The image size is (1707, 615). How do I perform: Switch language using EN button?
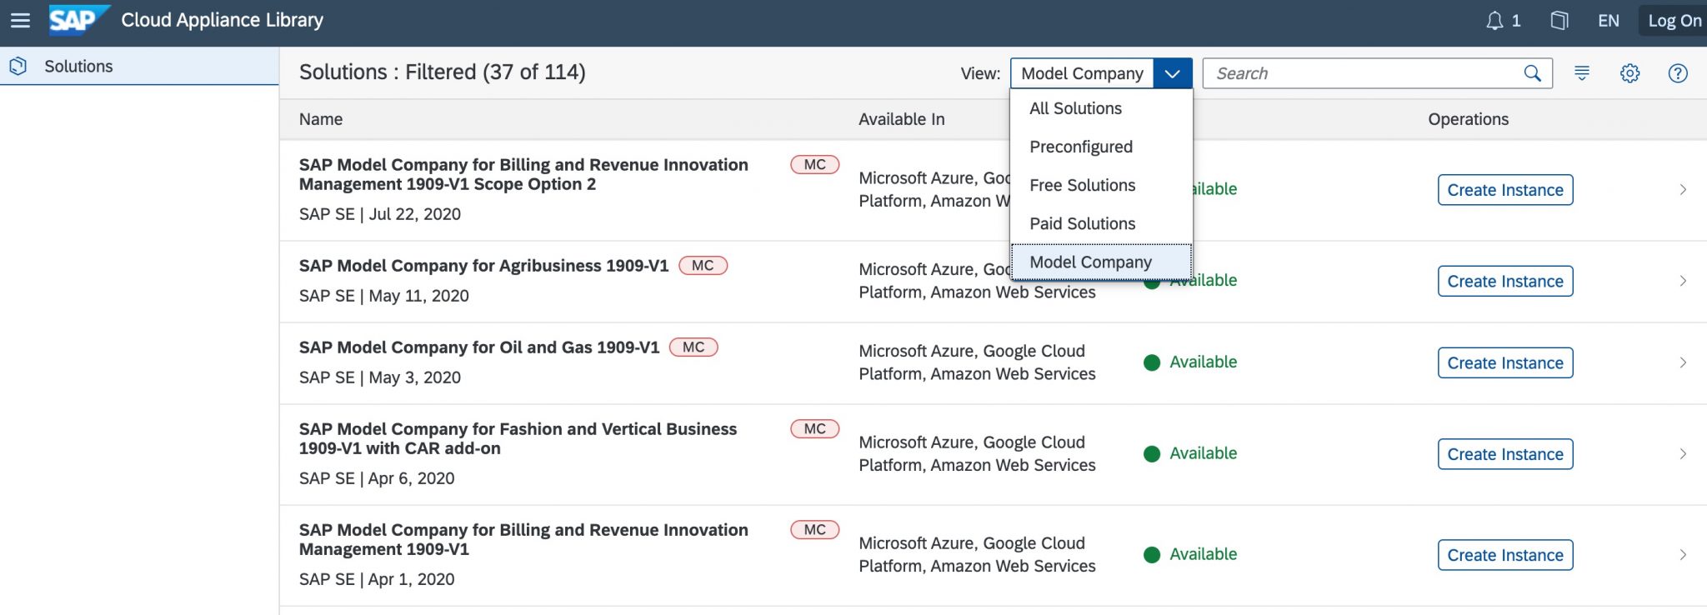click(x=1609, y=21)
